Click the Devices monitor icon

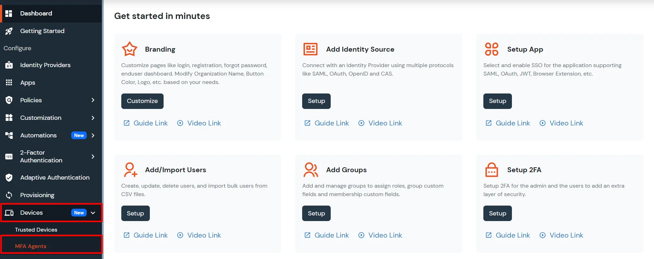(9, 213)
